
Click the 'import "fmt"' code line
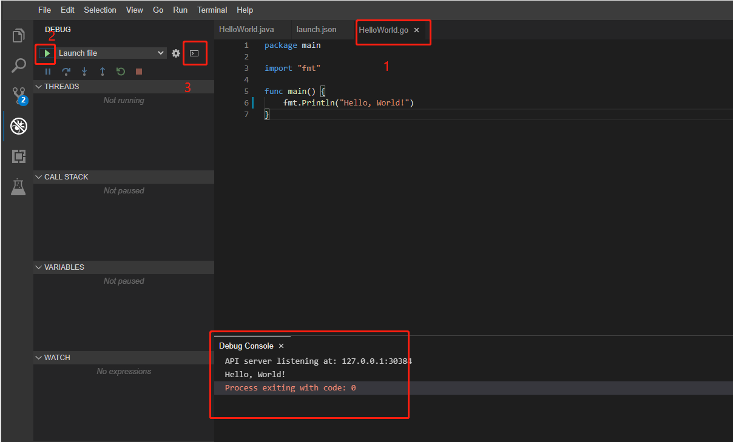(x=292, y=69)
